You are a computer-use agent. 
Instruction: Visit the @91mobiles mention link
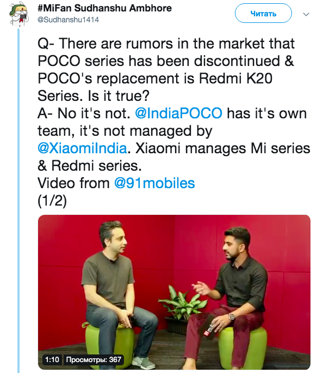[154, 183]
